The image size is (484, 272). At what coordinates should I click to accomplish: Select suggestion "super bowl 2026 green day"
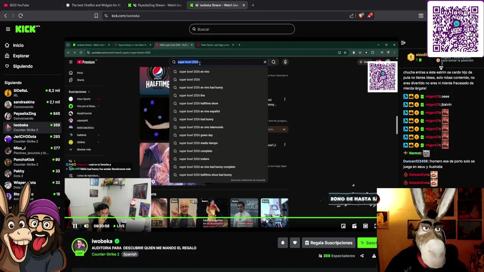coord(219,135)
